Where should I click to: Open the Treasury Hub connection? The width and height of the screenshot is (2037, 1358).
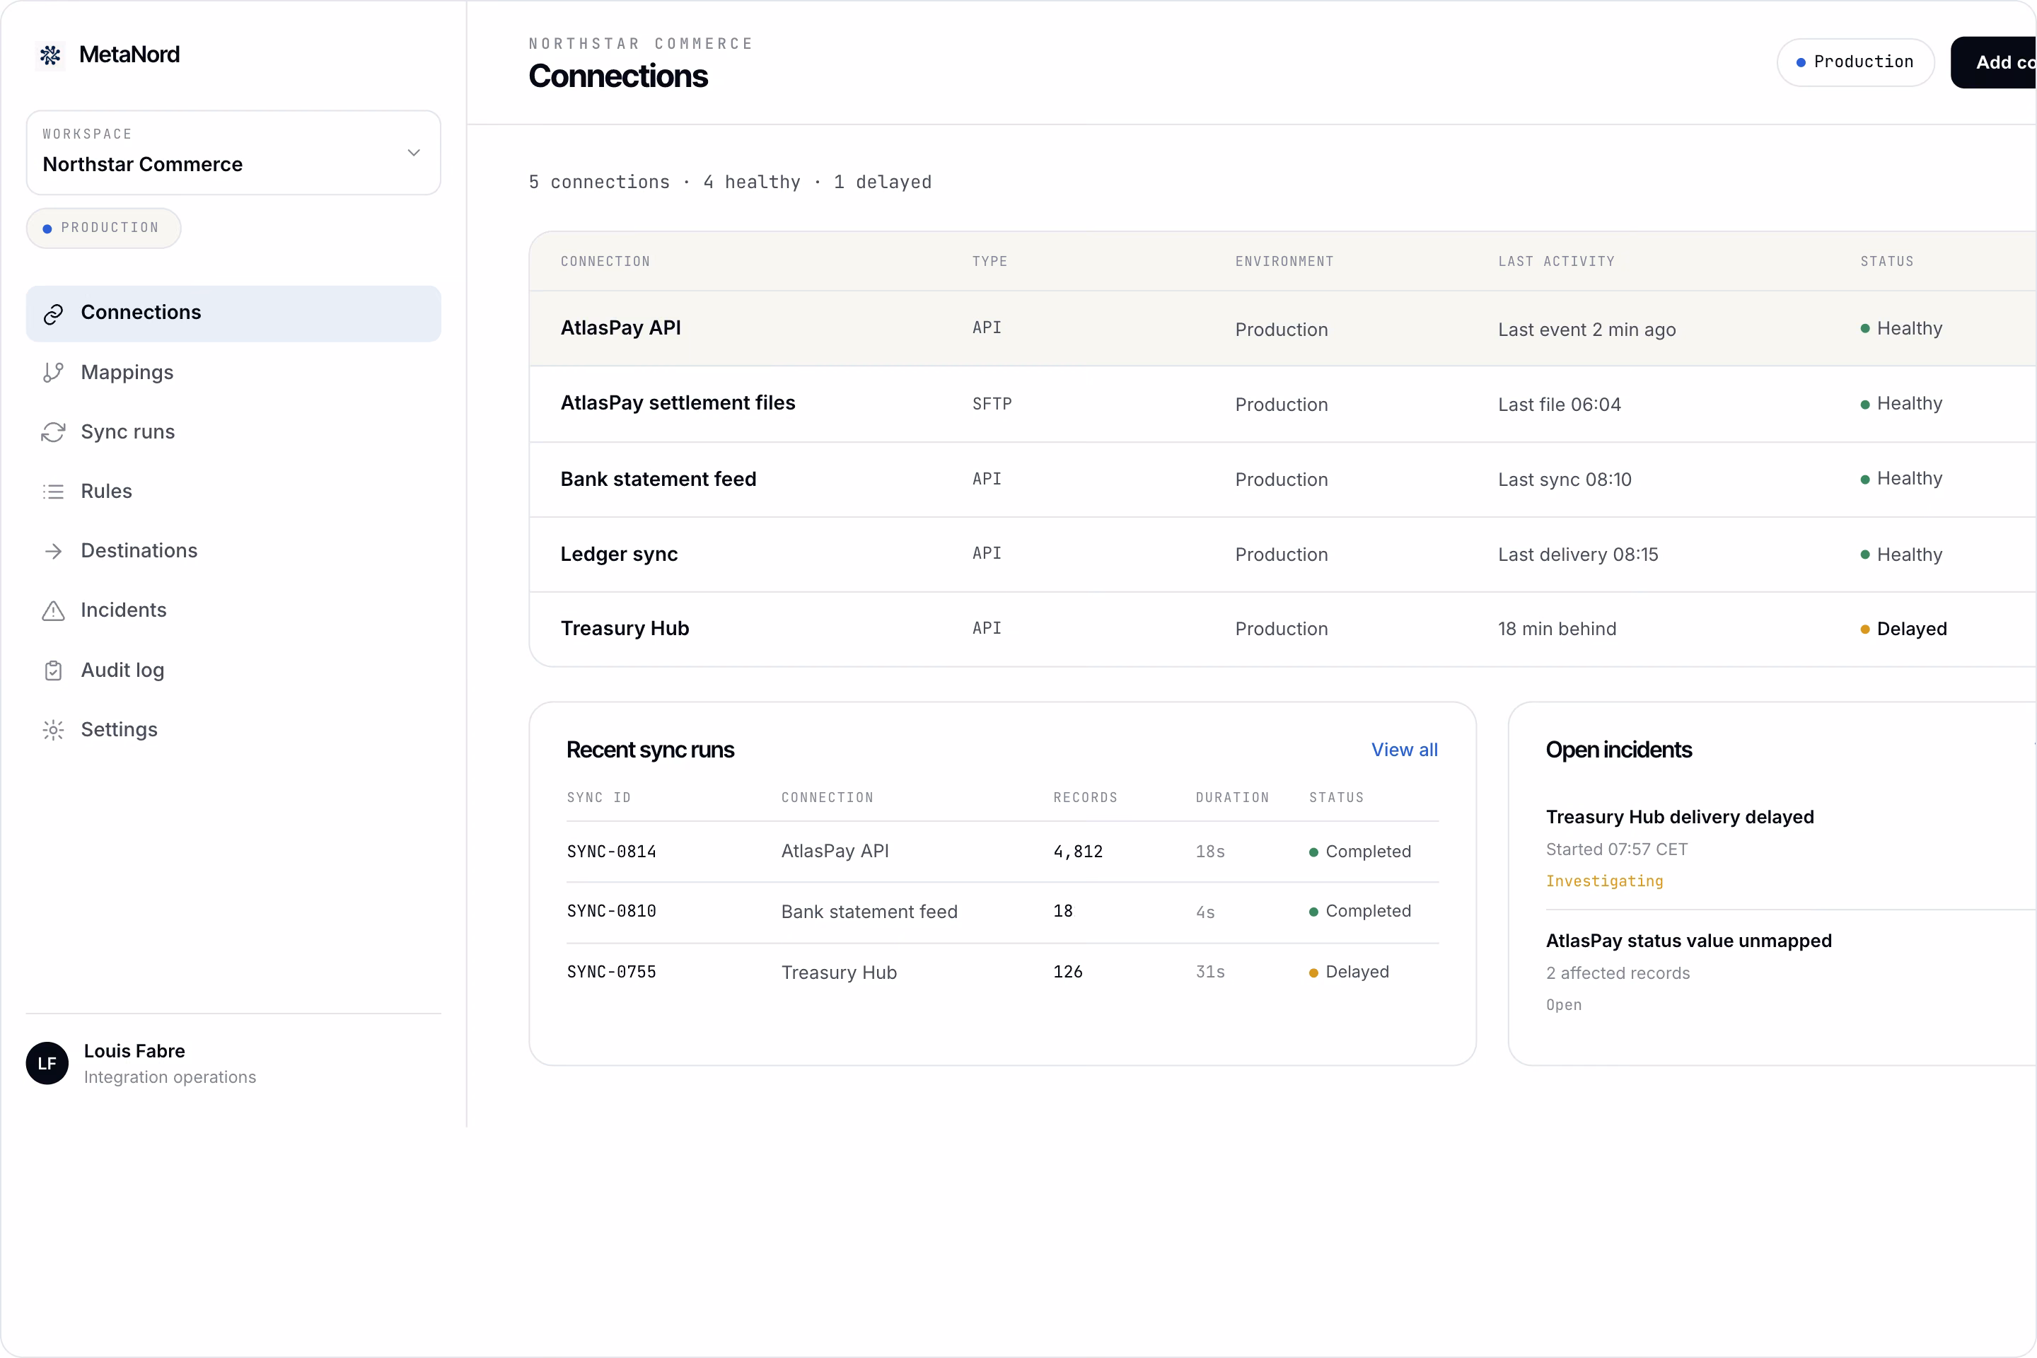1282,629
